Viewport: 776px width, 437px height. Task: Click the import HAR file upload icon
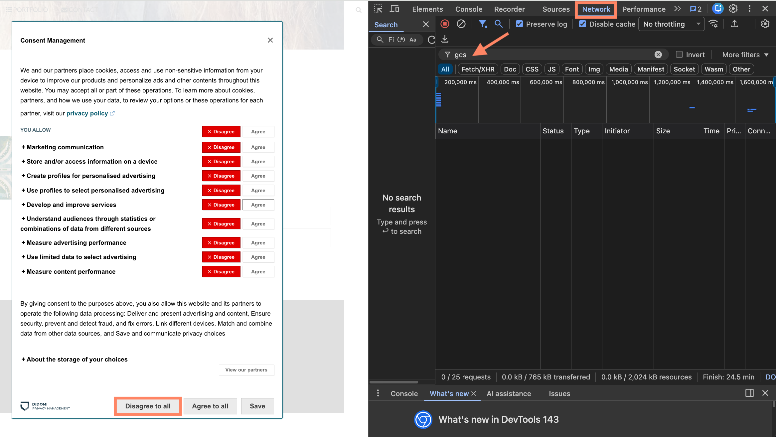(x=734, y=24)
